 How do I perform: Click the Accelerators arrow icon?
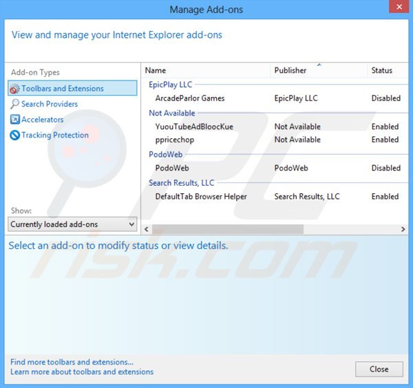(x=14, y=120)
